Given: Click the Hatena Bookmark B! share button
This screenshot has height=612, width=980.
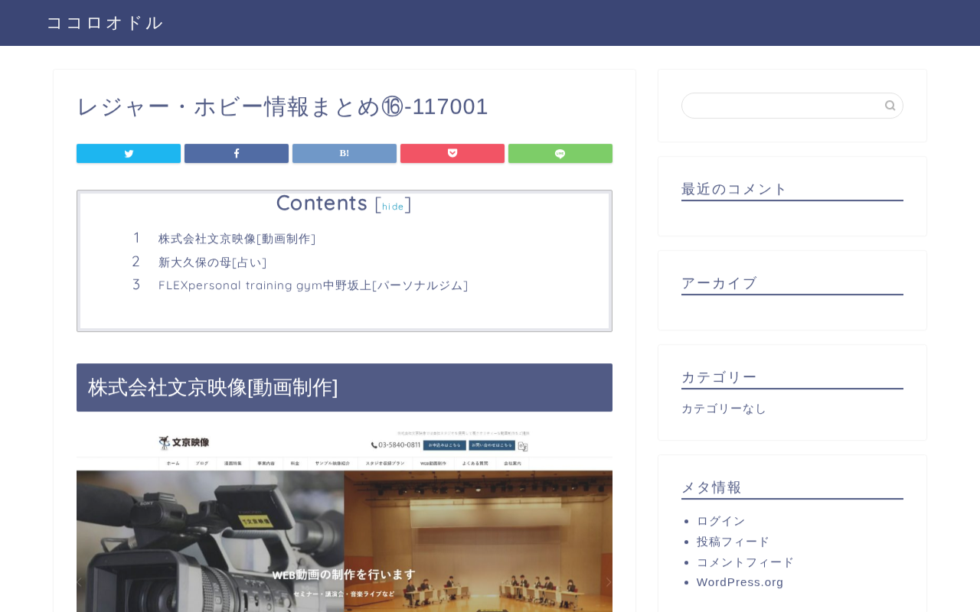Looking at the screenshot, I should 345,153.
